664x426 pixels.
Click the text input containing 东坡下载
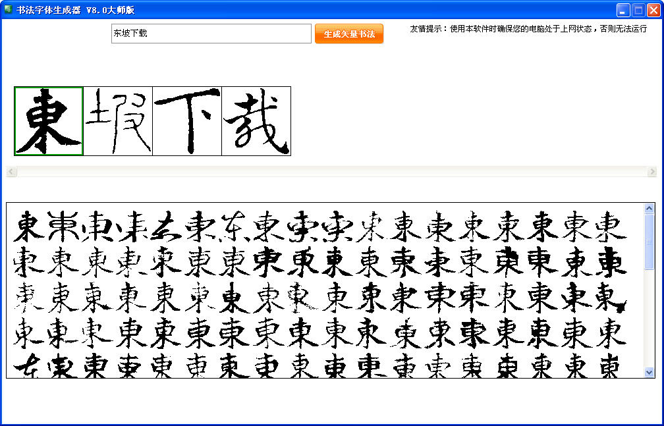point(211,34)
